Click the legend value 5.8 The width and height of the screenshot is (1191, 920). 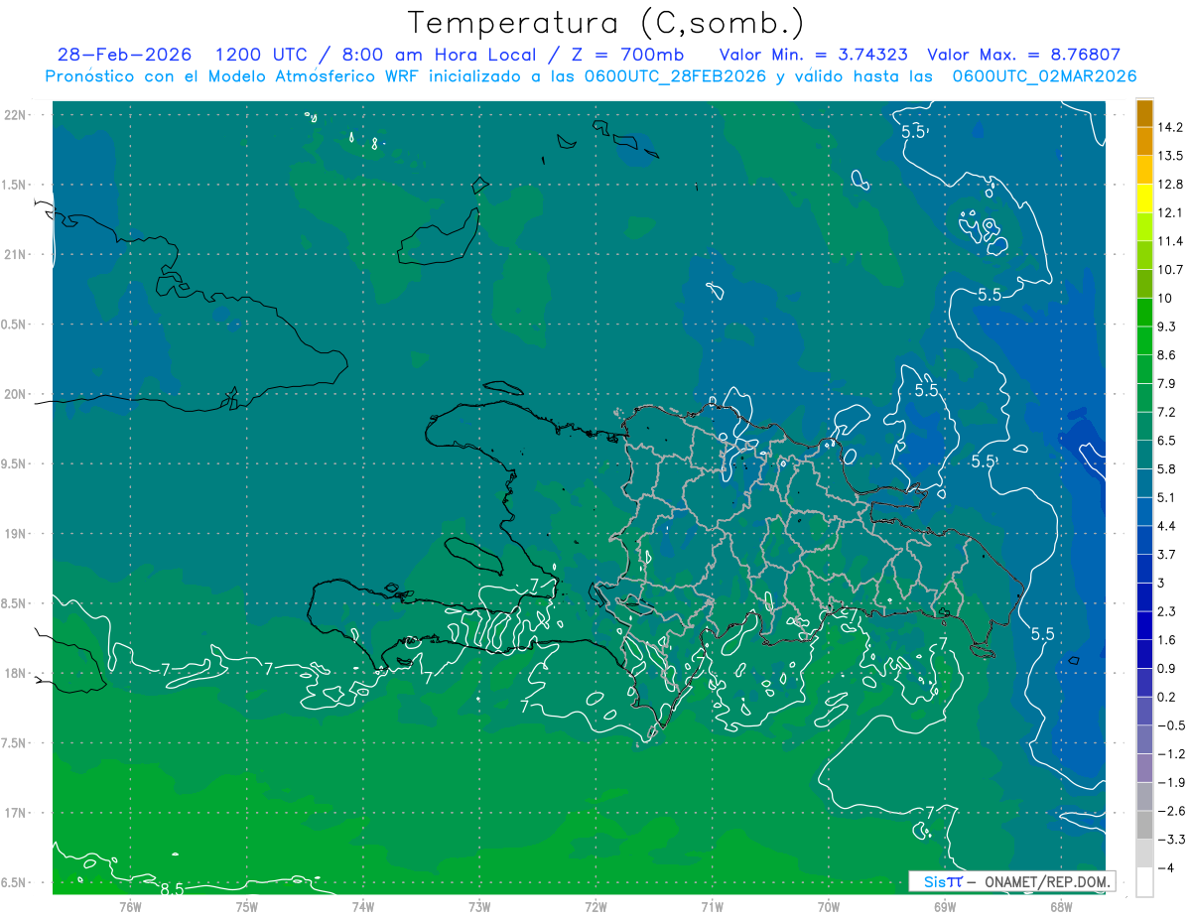(x=1168, y=468)
